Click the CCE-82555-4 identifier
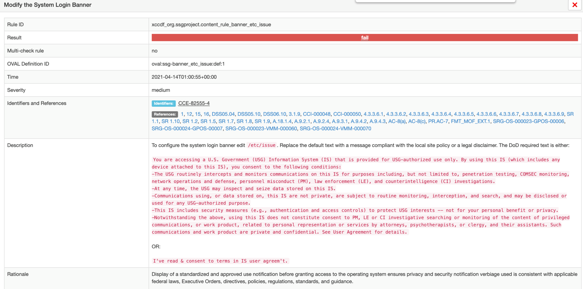 [x=194, y=103]
